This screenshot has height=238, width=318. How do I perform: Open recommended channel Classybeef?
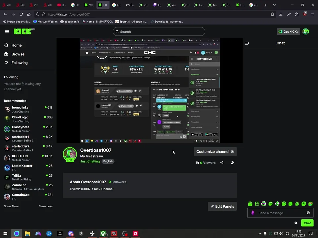[28, 129]
